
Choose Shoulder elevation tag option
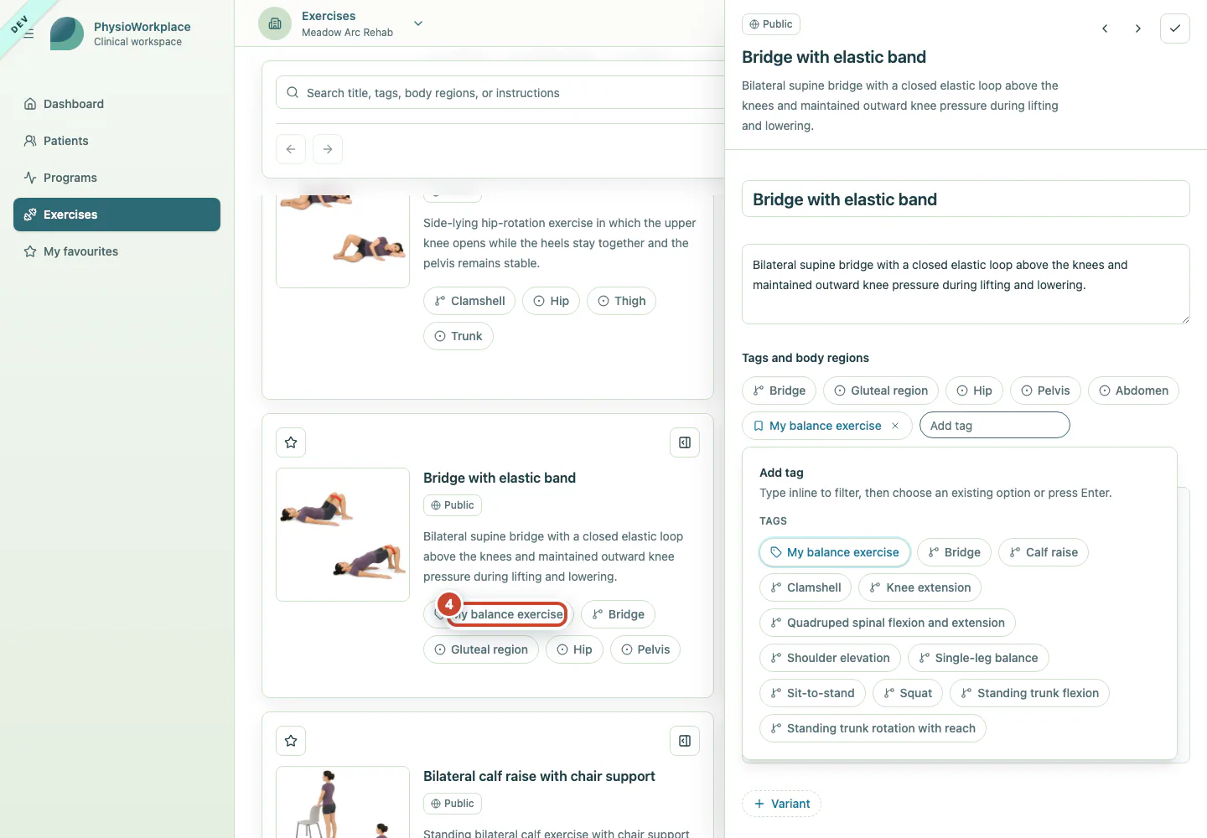(830, 658)
